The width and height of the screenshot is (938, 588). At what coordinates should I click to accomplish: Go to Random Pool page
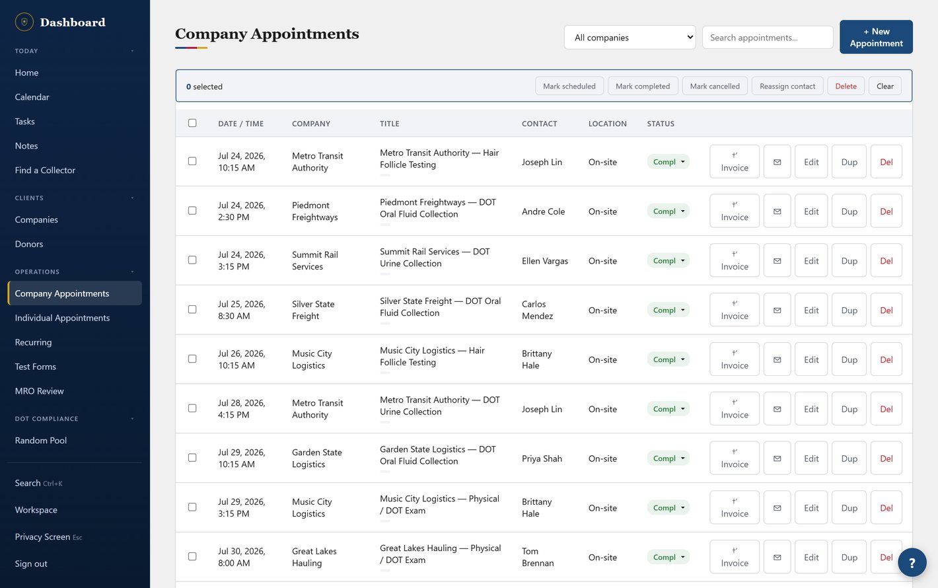click(x=75, y=441)
